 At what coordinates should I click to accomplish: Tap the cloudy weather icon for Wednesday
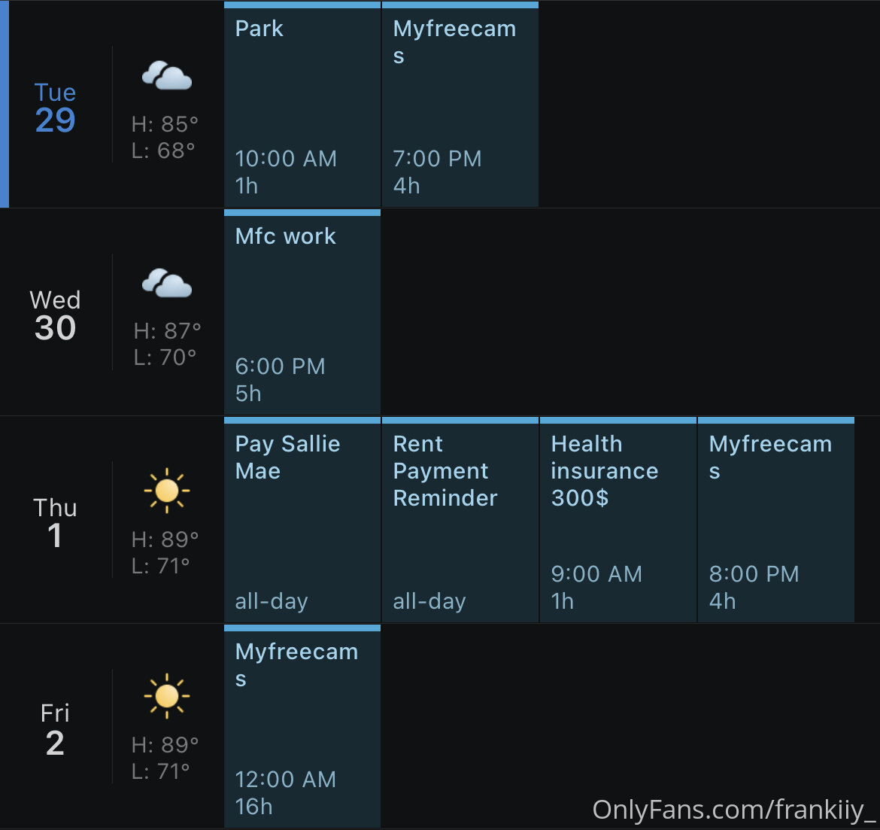pos(167,283)
